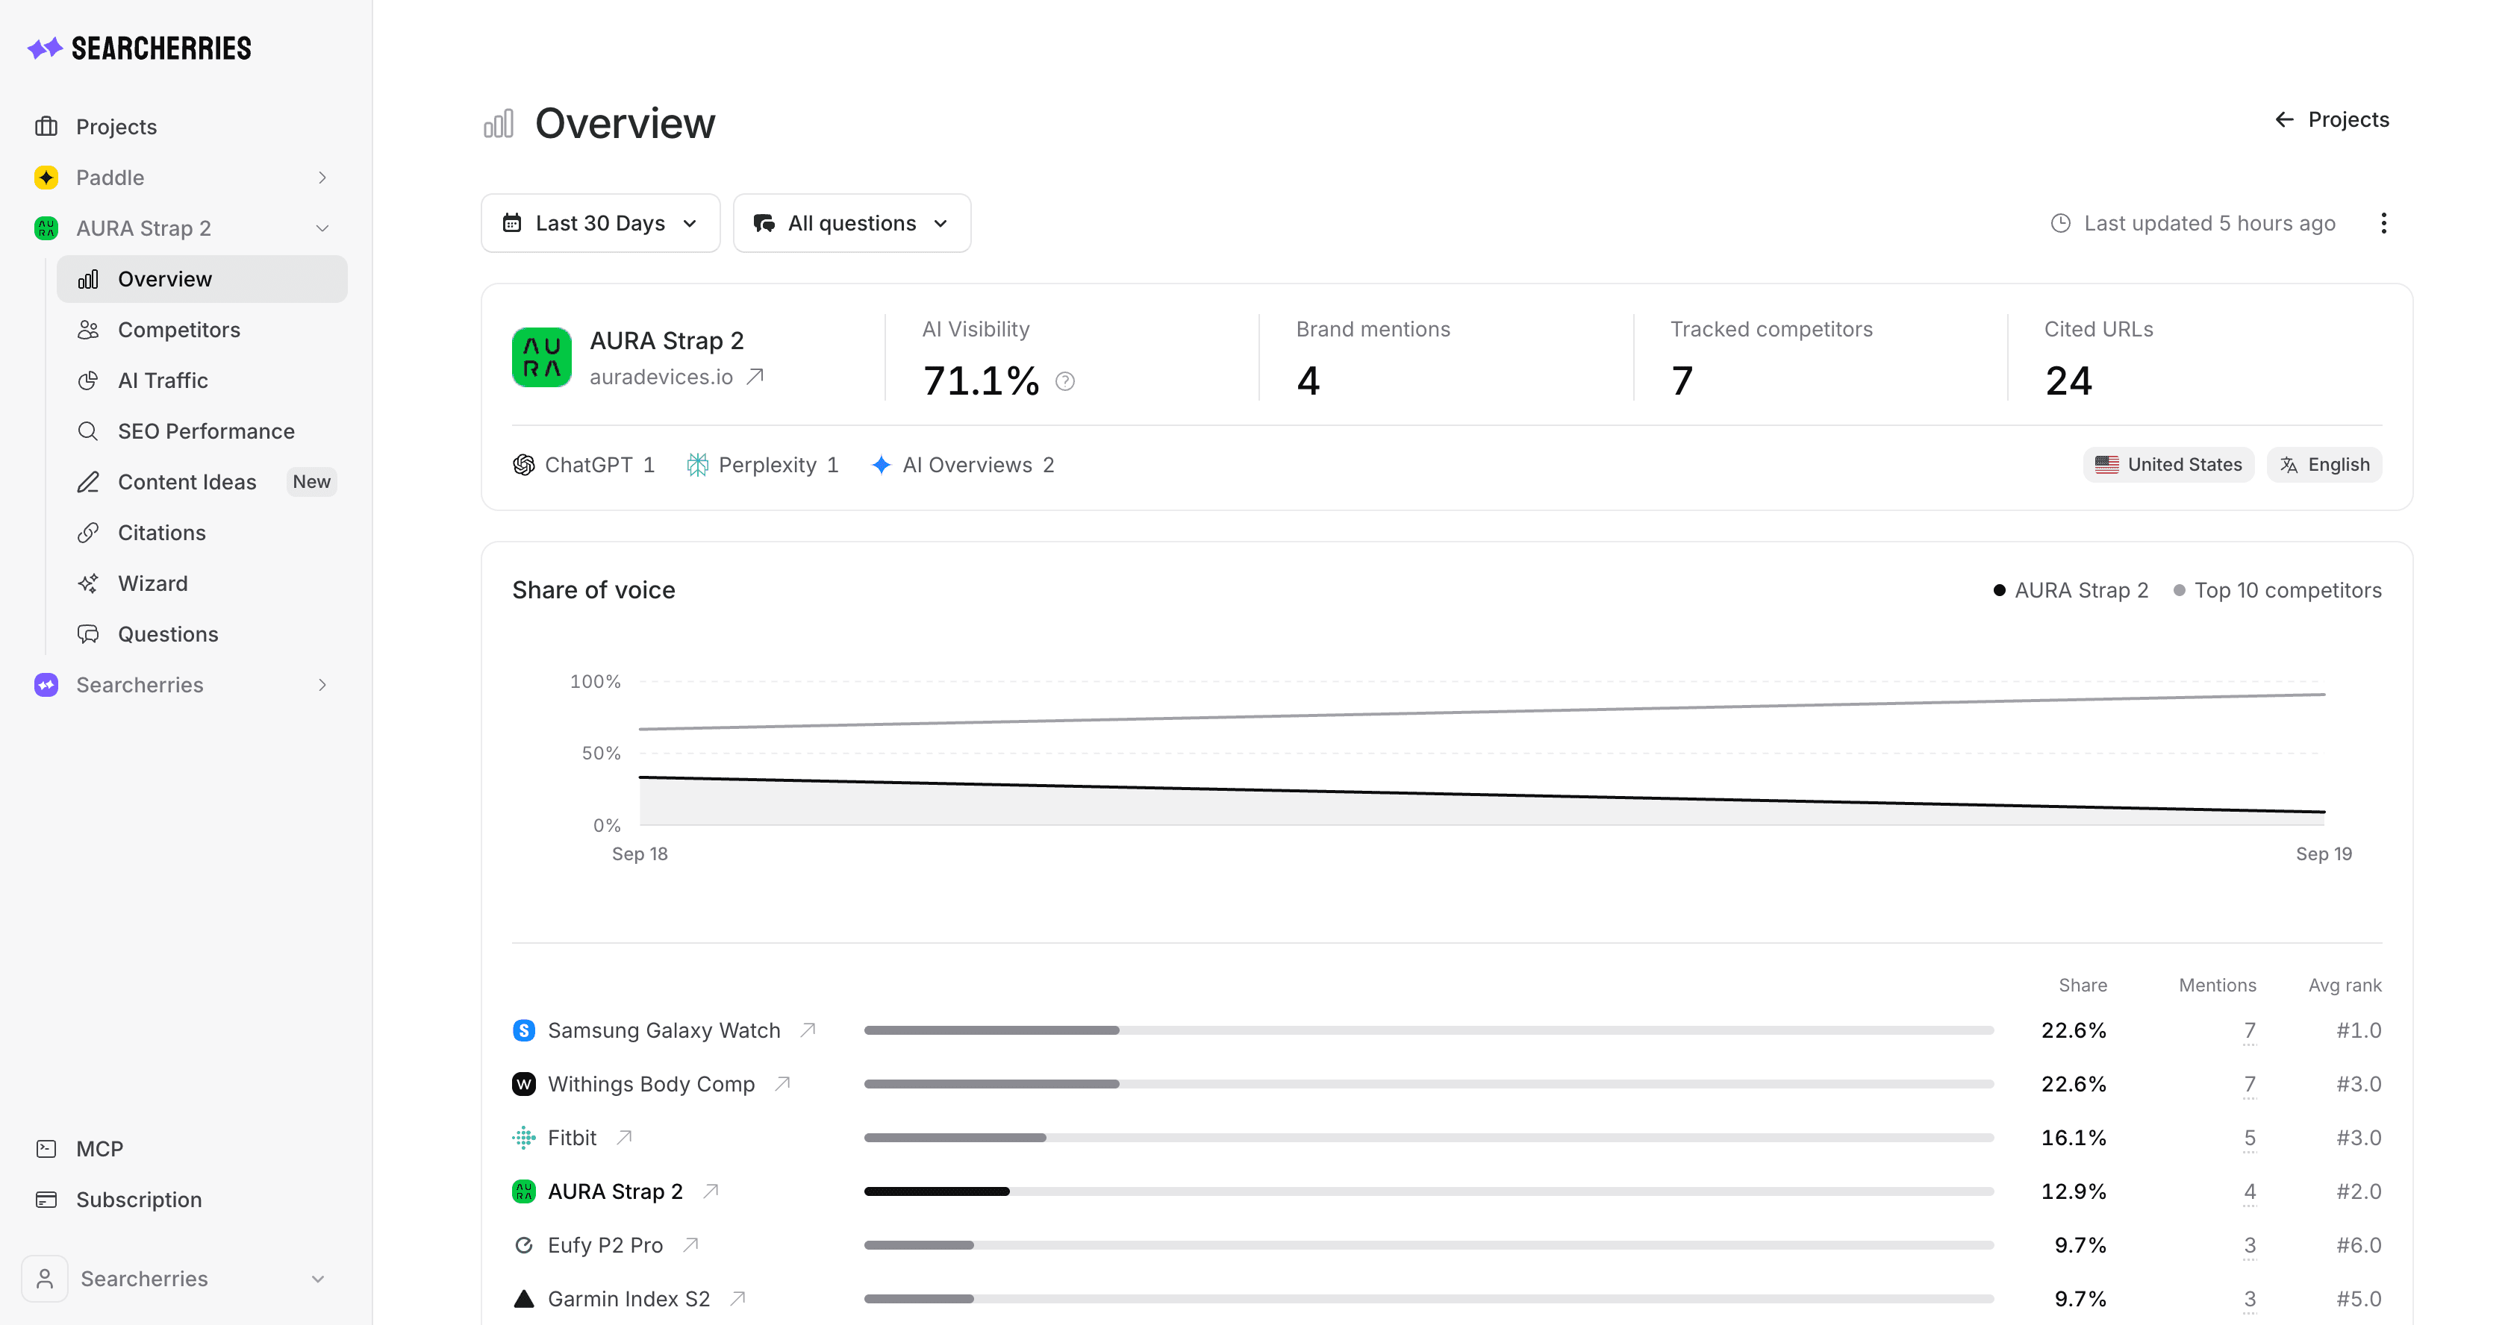Screen dimensions: 2511x1325
Task: Click the Avg rank column header
Action: [2345, 985]
